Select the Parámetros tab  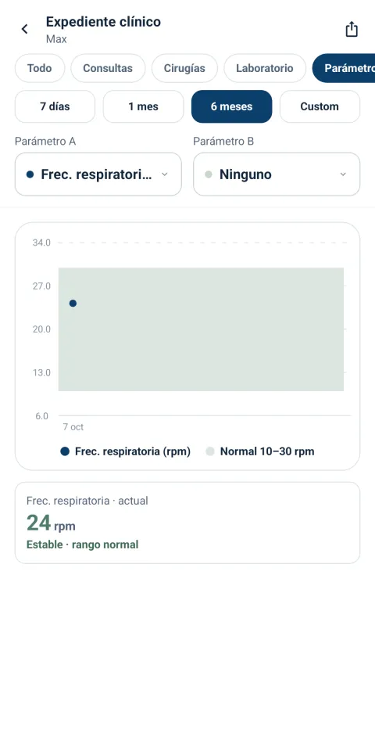344,68
